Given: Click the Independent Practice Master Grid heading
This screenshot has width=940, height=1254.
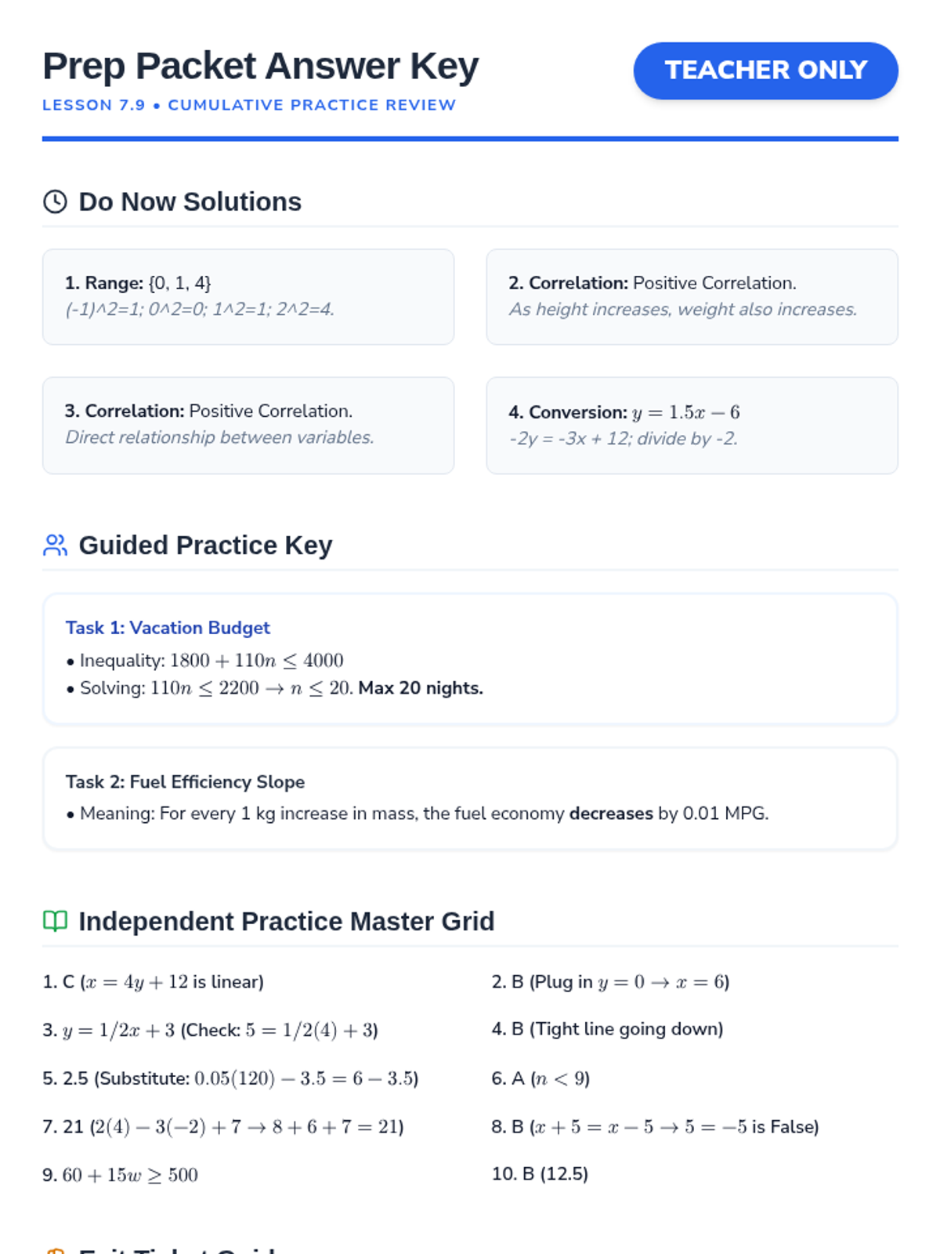Looking at the screenshot, I should pos(286,921).
